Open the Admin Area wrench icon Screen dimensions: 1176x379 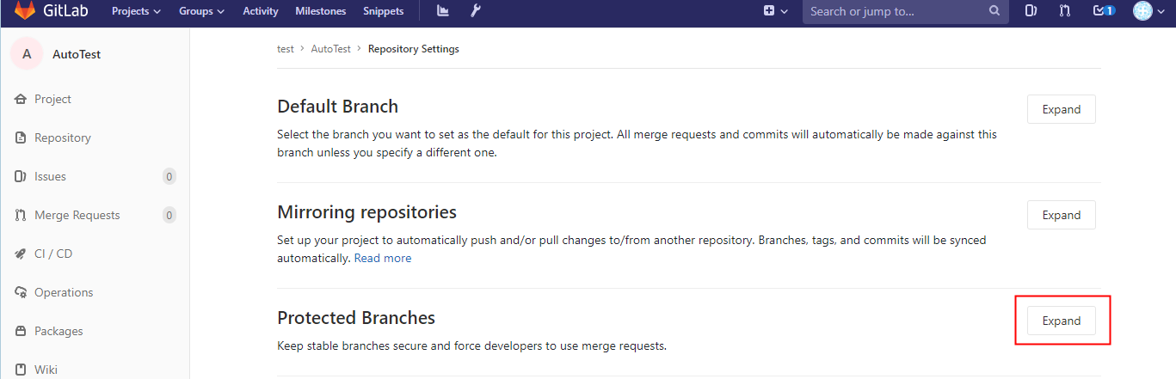476,11
